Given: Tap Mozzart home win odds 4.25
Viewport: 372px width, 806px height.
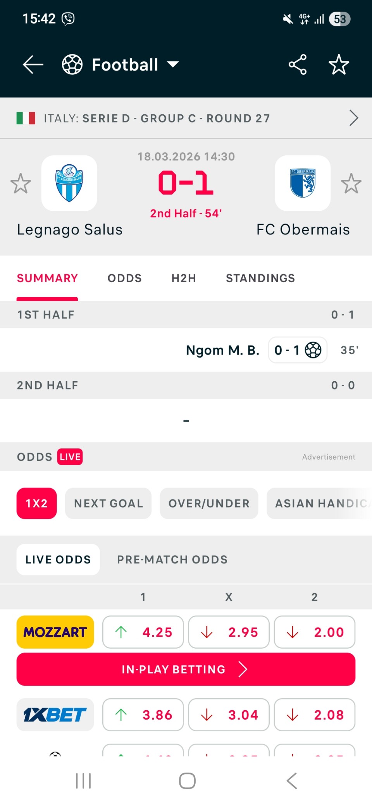Looking at the screenshot, I should pyautogui.click(x=143, y=632).
